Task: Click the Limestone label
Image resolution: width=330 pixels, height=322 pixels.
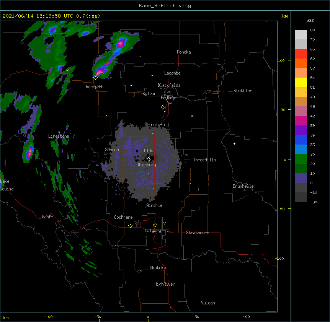Action: (x=59, y=136)
